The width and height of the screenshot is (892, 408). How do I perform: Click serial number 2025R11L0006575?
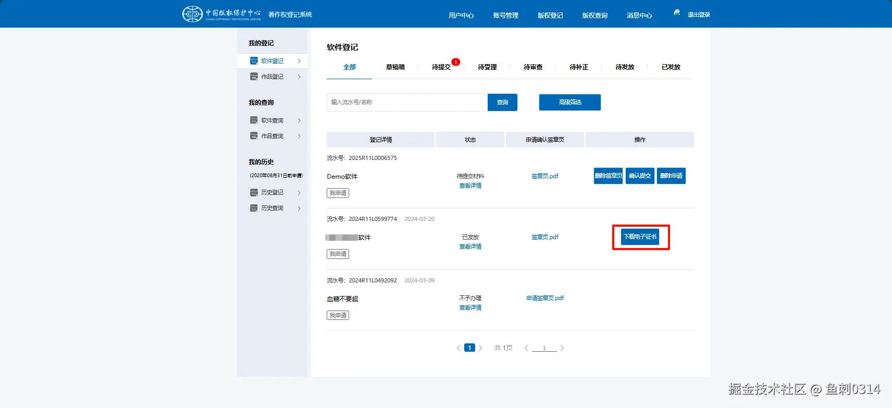373,158
